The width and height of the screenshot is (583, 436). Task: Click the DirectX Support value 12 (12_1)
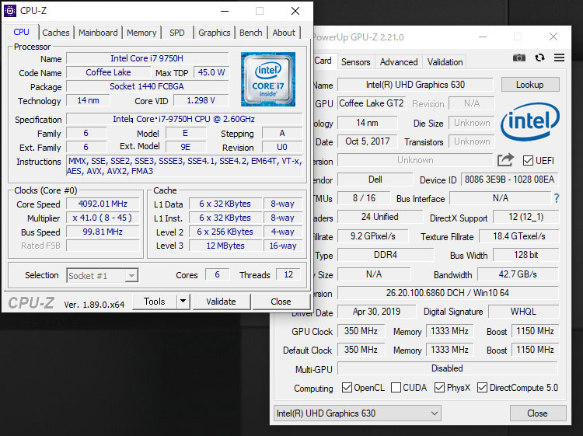tap(525, 217)
